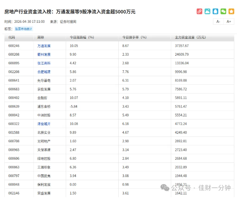Click the timestamp 2026-04-30 17:11:00
Viewport: 237px width, 203px height.
click(29, 22)
